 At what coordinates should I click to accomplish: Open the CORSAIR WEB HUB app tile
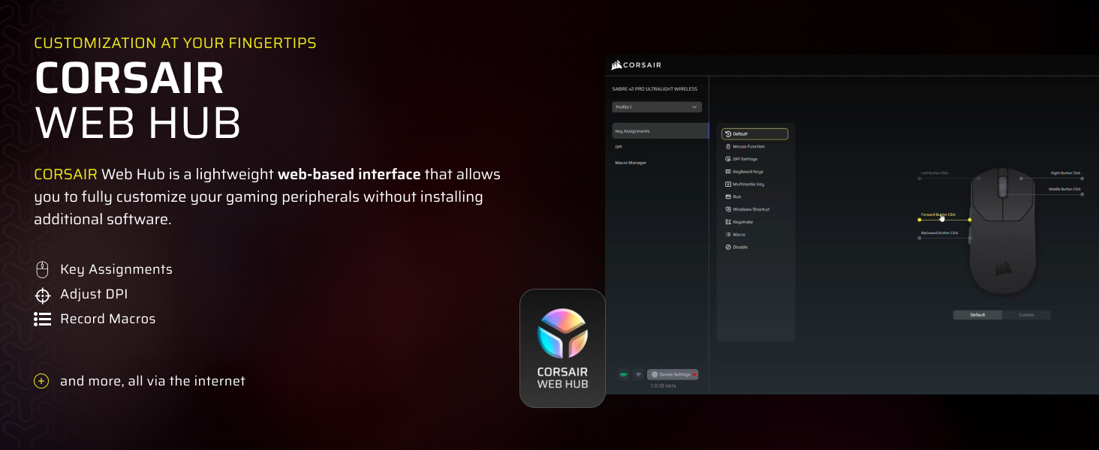pyautogui.click(x=562, y=348)
